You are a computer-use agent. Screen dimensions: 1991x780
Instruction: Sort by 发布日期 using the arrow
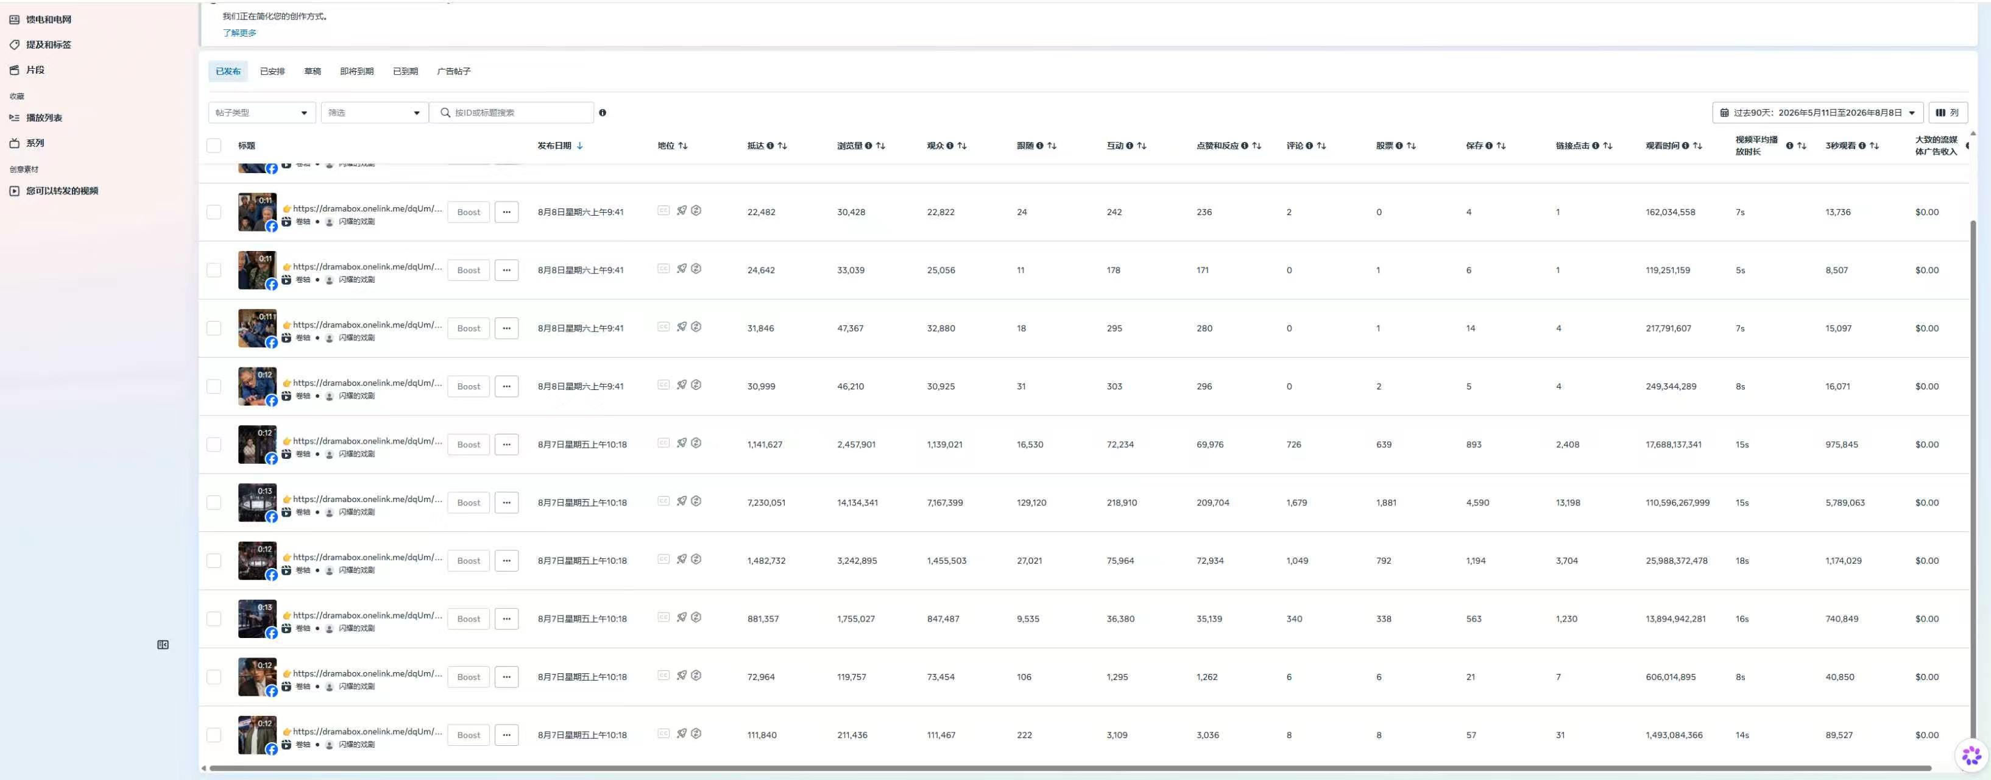579,145
